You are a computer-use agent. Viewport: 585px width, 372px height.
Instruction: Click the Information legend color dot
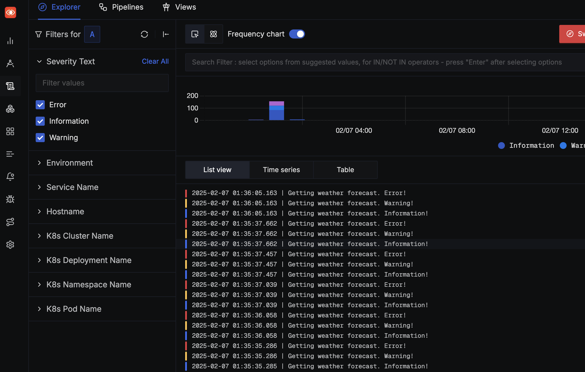coord(501,146)
